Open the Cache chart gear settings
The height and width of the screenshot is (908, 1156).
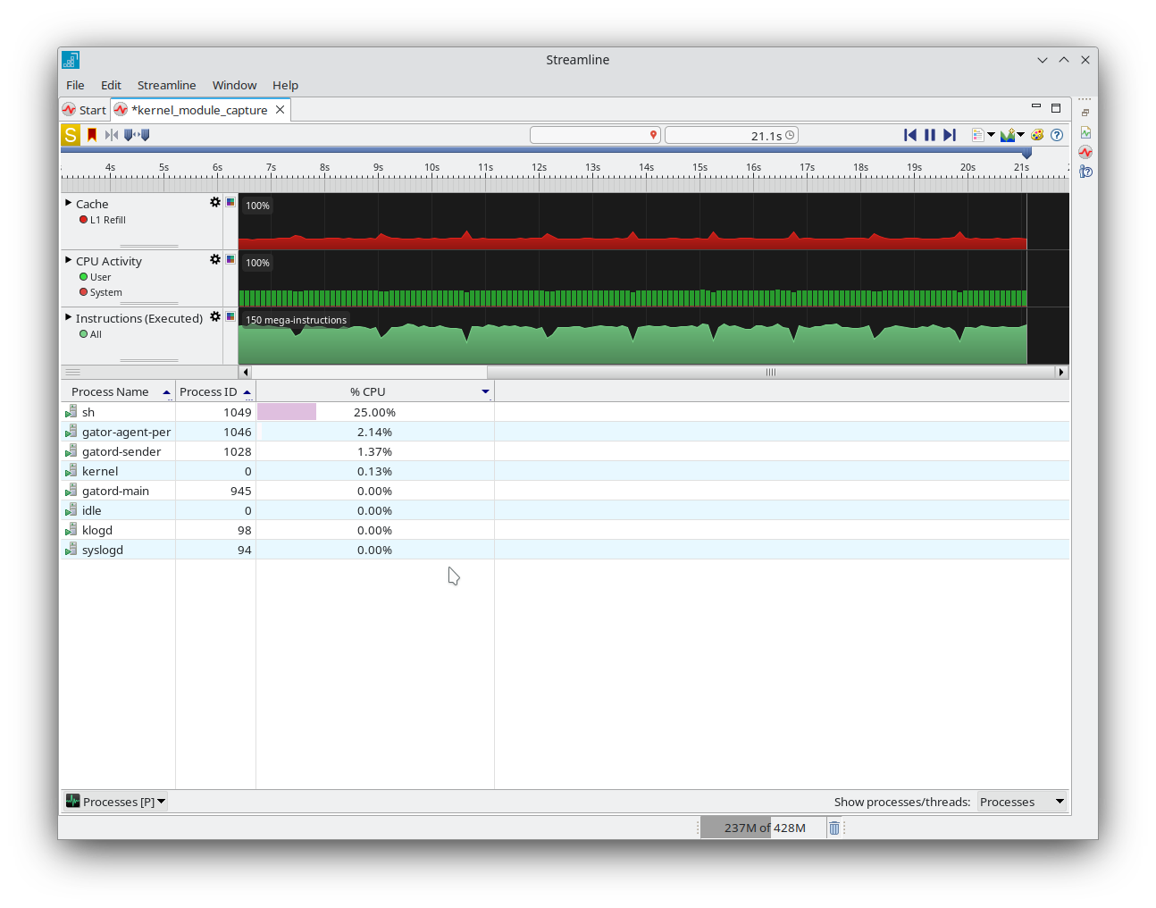(x=214, y=202)
